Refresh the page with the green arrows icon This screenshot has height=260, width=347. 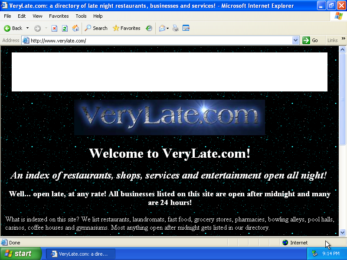[x=65, y=28]
